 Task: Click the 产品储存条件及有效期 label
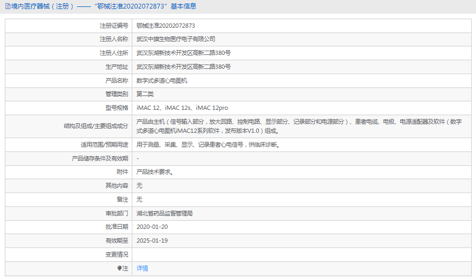click(x=100, y=158)
